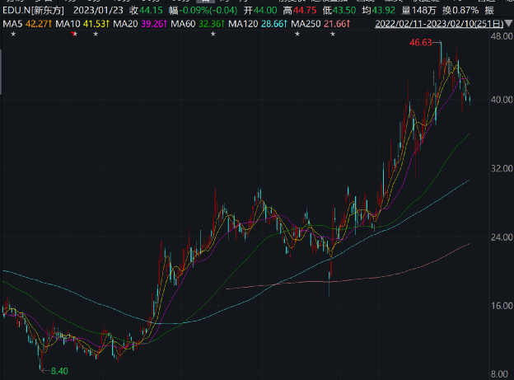
Task: Click the 8.40 lowest price annotation
Action: point(59,371)
